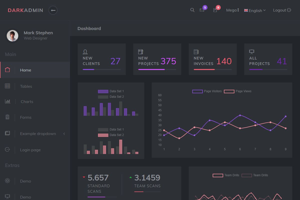300x200 pixels.
Task: Click the UK flag icon
Action: [246, 10]
